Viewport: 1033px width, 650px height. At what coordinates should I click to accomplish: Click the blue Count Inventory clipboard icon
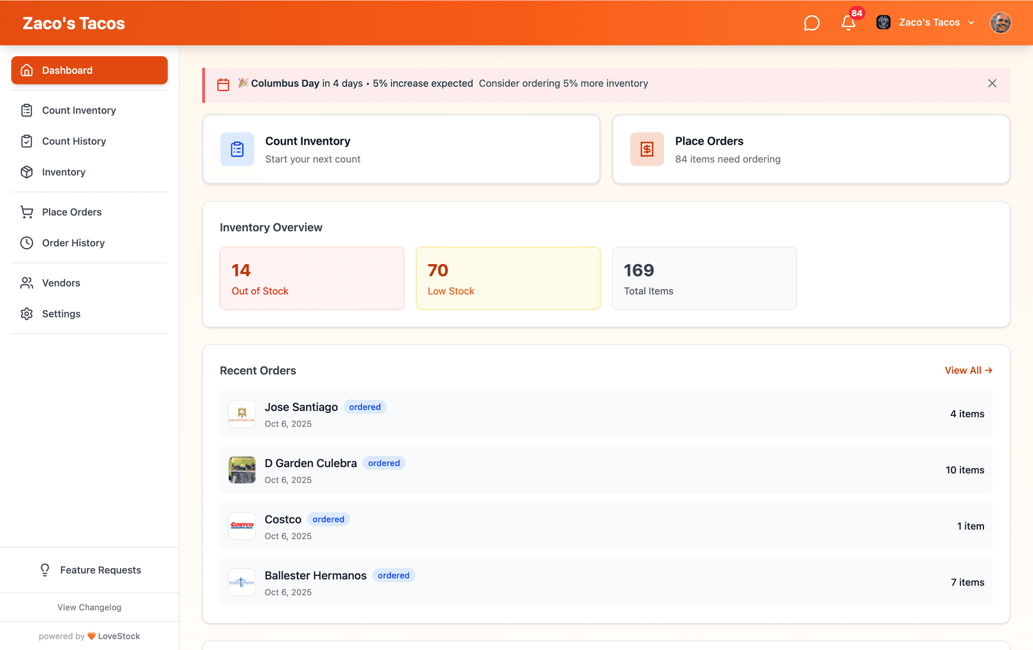pyautogui.click(x=237, y=149)
